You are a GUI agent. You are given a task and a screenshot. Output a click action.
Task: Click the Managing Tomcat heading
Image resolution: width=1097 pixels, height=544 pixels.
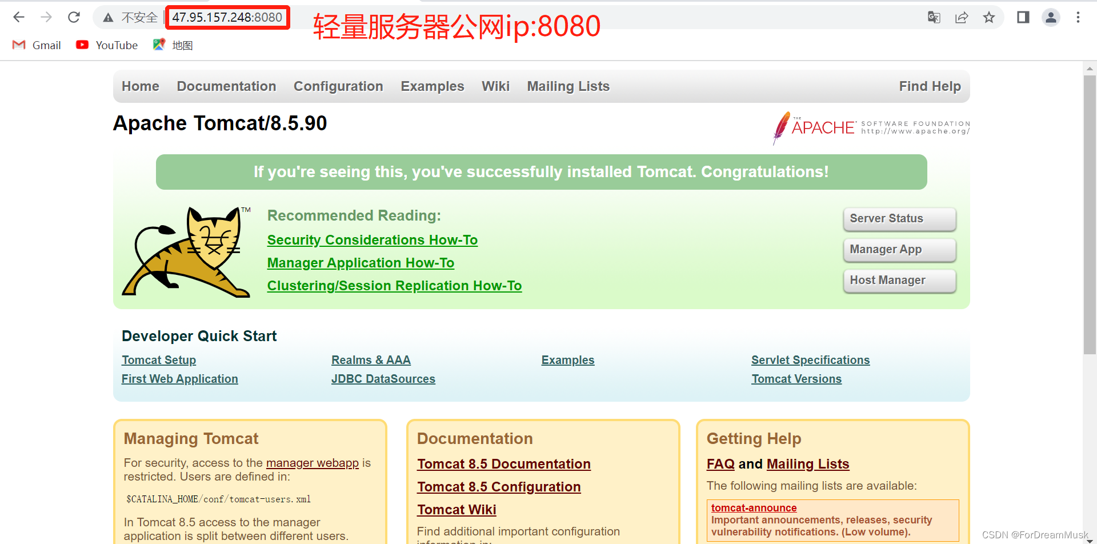click(x=191, y=438)
